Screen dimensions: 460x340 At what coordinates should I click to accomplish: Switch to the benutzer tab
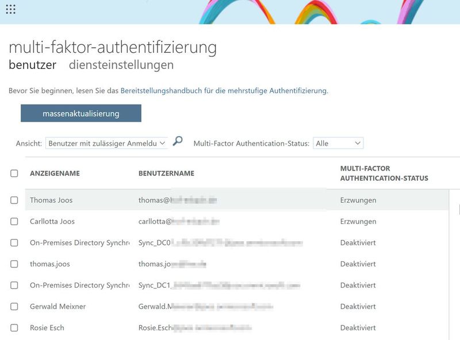(x=33, y=65)
